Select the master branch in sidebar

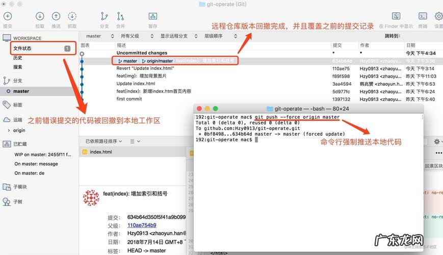click(39, 91)
